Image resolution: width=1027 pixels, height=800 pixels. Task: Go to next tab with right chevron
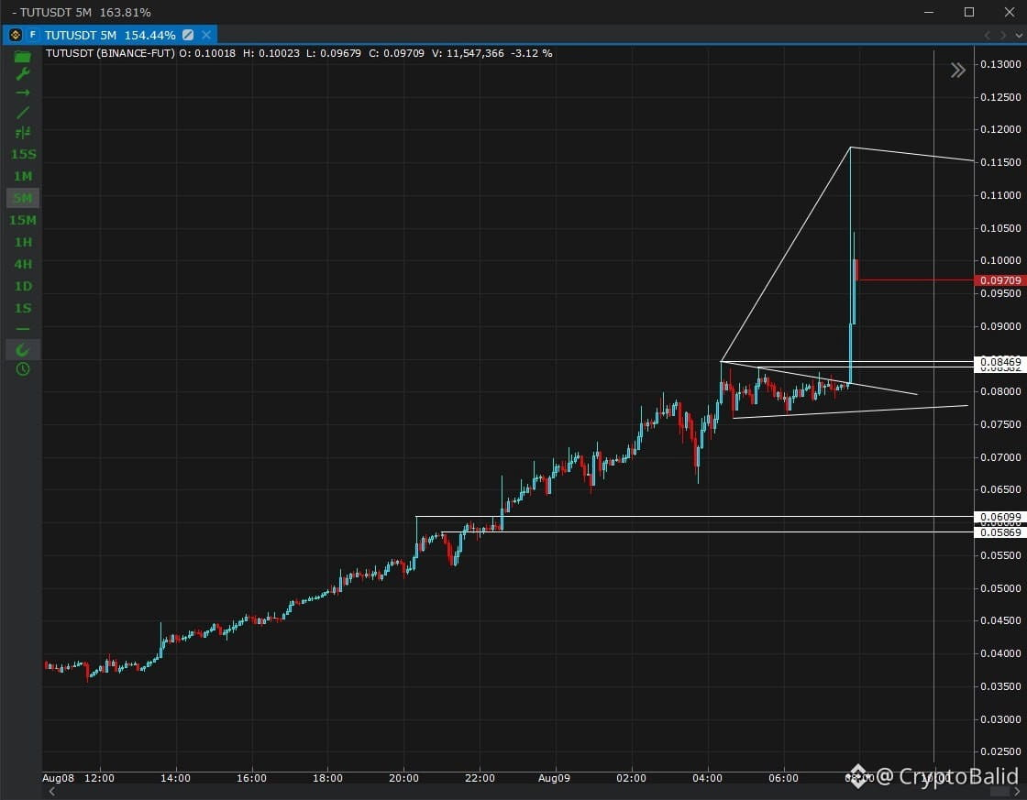[1003, 35]
